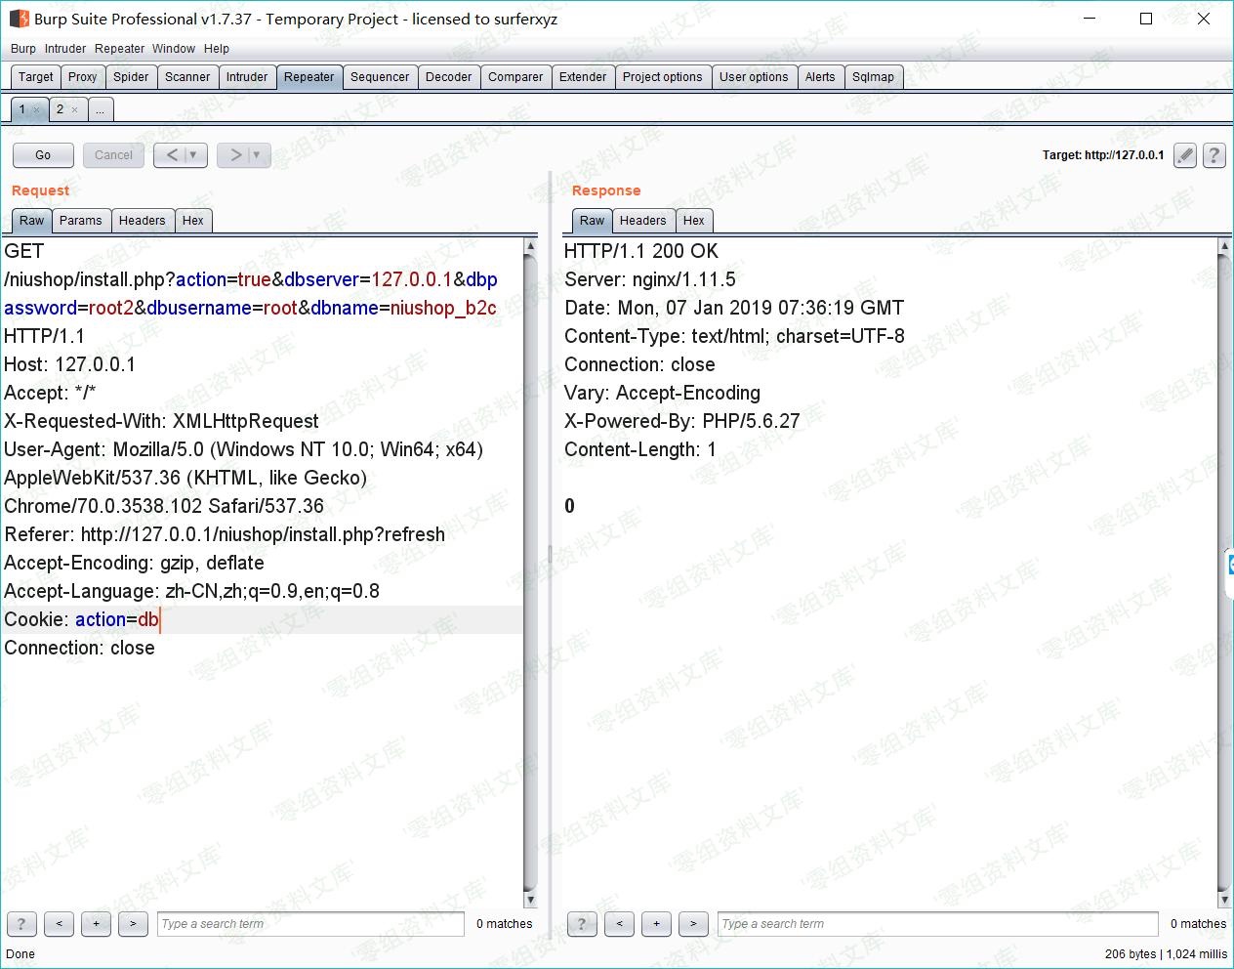
Task: Focus the response search term field
Action: coord(937,924)
